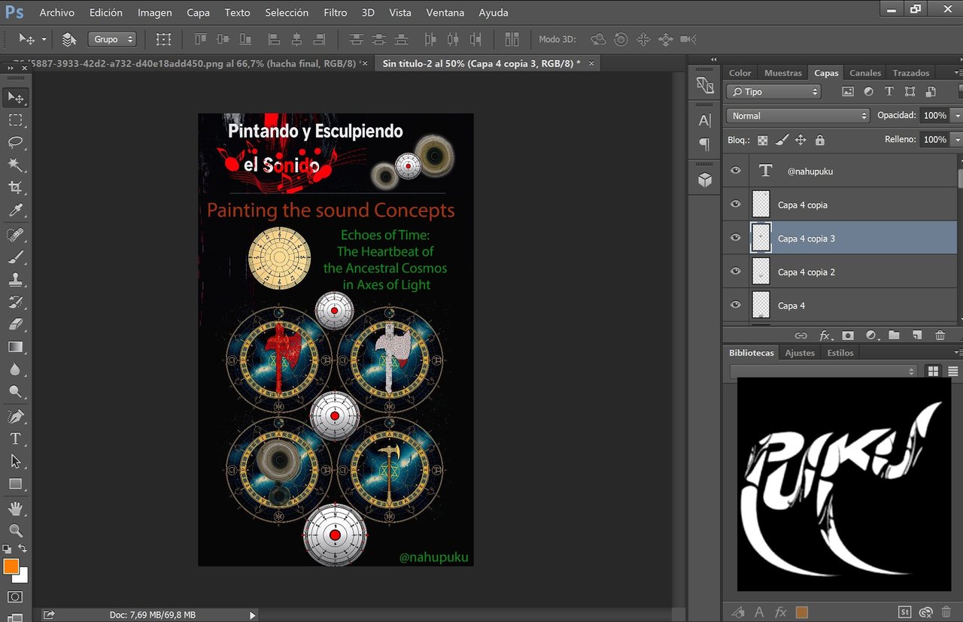Screen dimensions: 963x622
Task: Hide the Capa 4 copia 2 layer
Action: click(x=736, y=272)
